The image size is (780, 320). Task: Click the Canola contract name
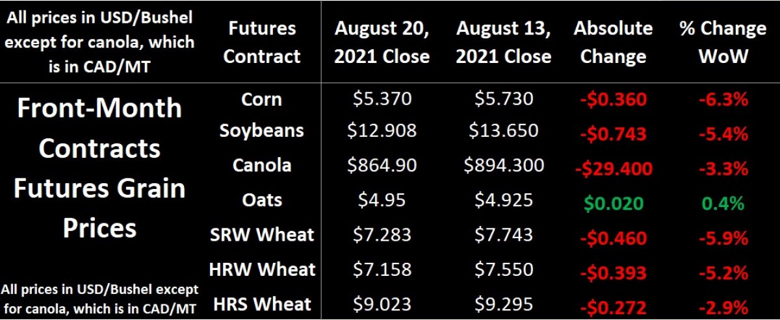tap(261, 165)
